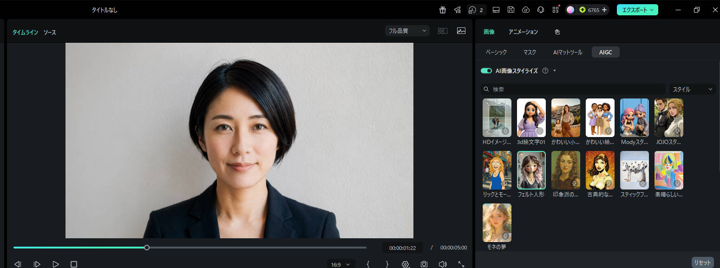This screenshot has height=268, width=720.
Task: Choose the かわいい絵 style thumbnail
Action: tap(600, 118)
